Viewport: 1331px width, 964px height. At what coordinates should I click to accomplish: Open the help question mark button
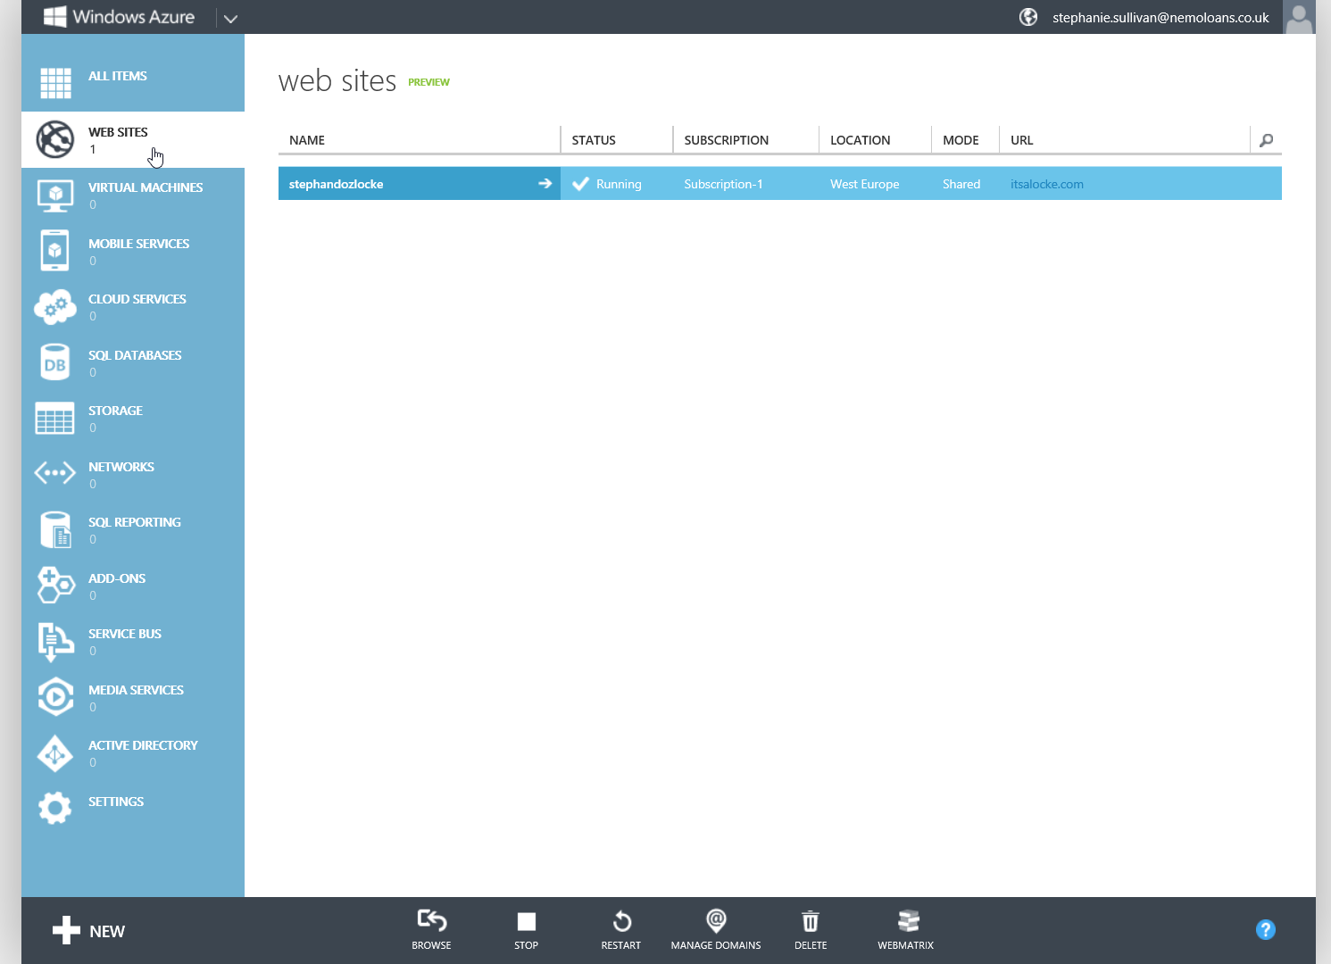point(1265,929)
